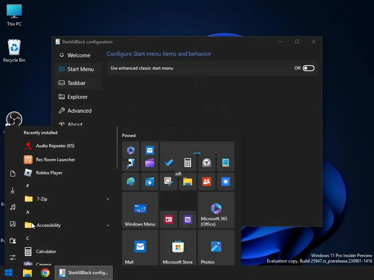This screenshot has width=374, height=280.
Task: Open the Clipchamp pinned tile
Action: pos(150,163)
